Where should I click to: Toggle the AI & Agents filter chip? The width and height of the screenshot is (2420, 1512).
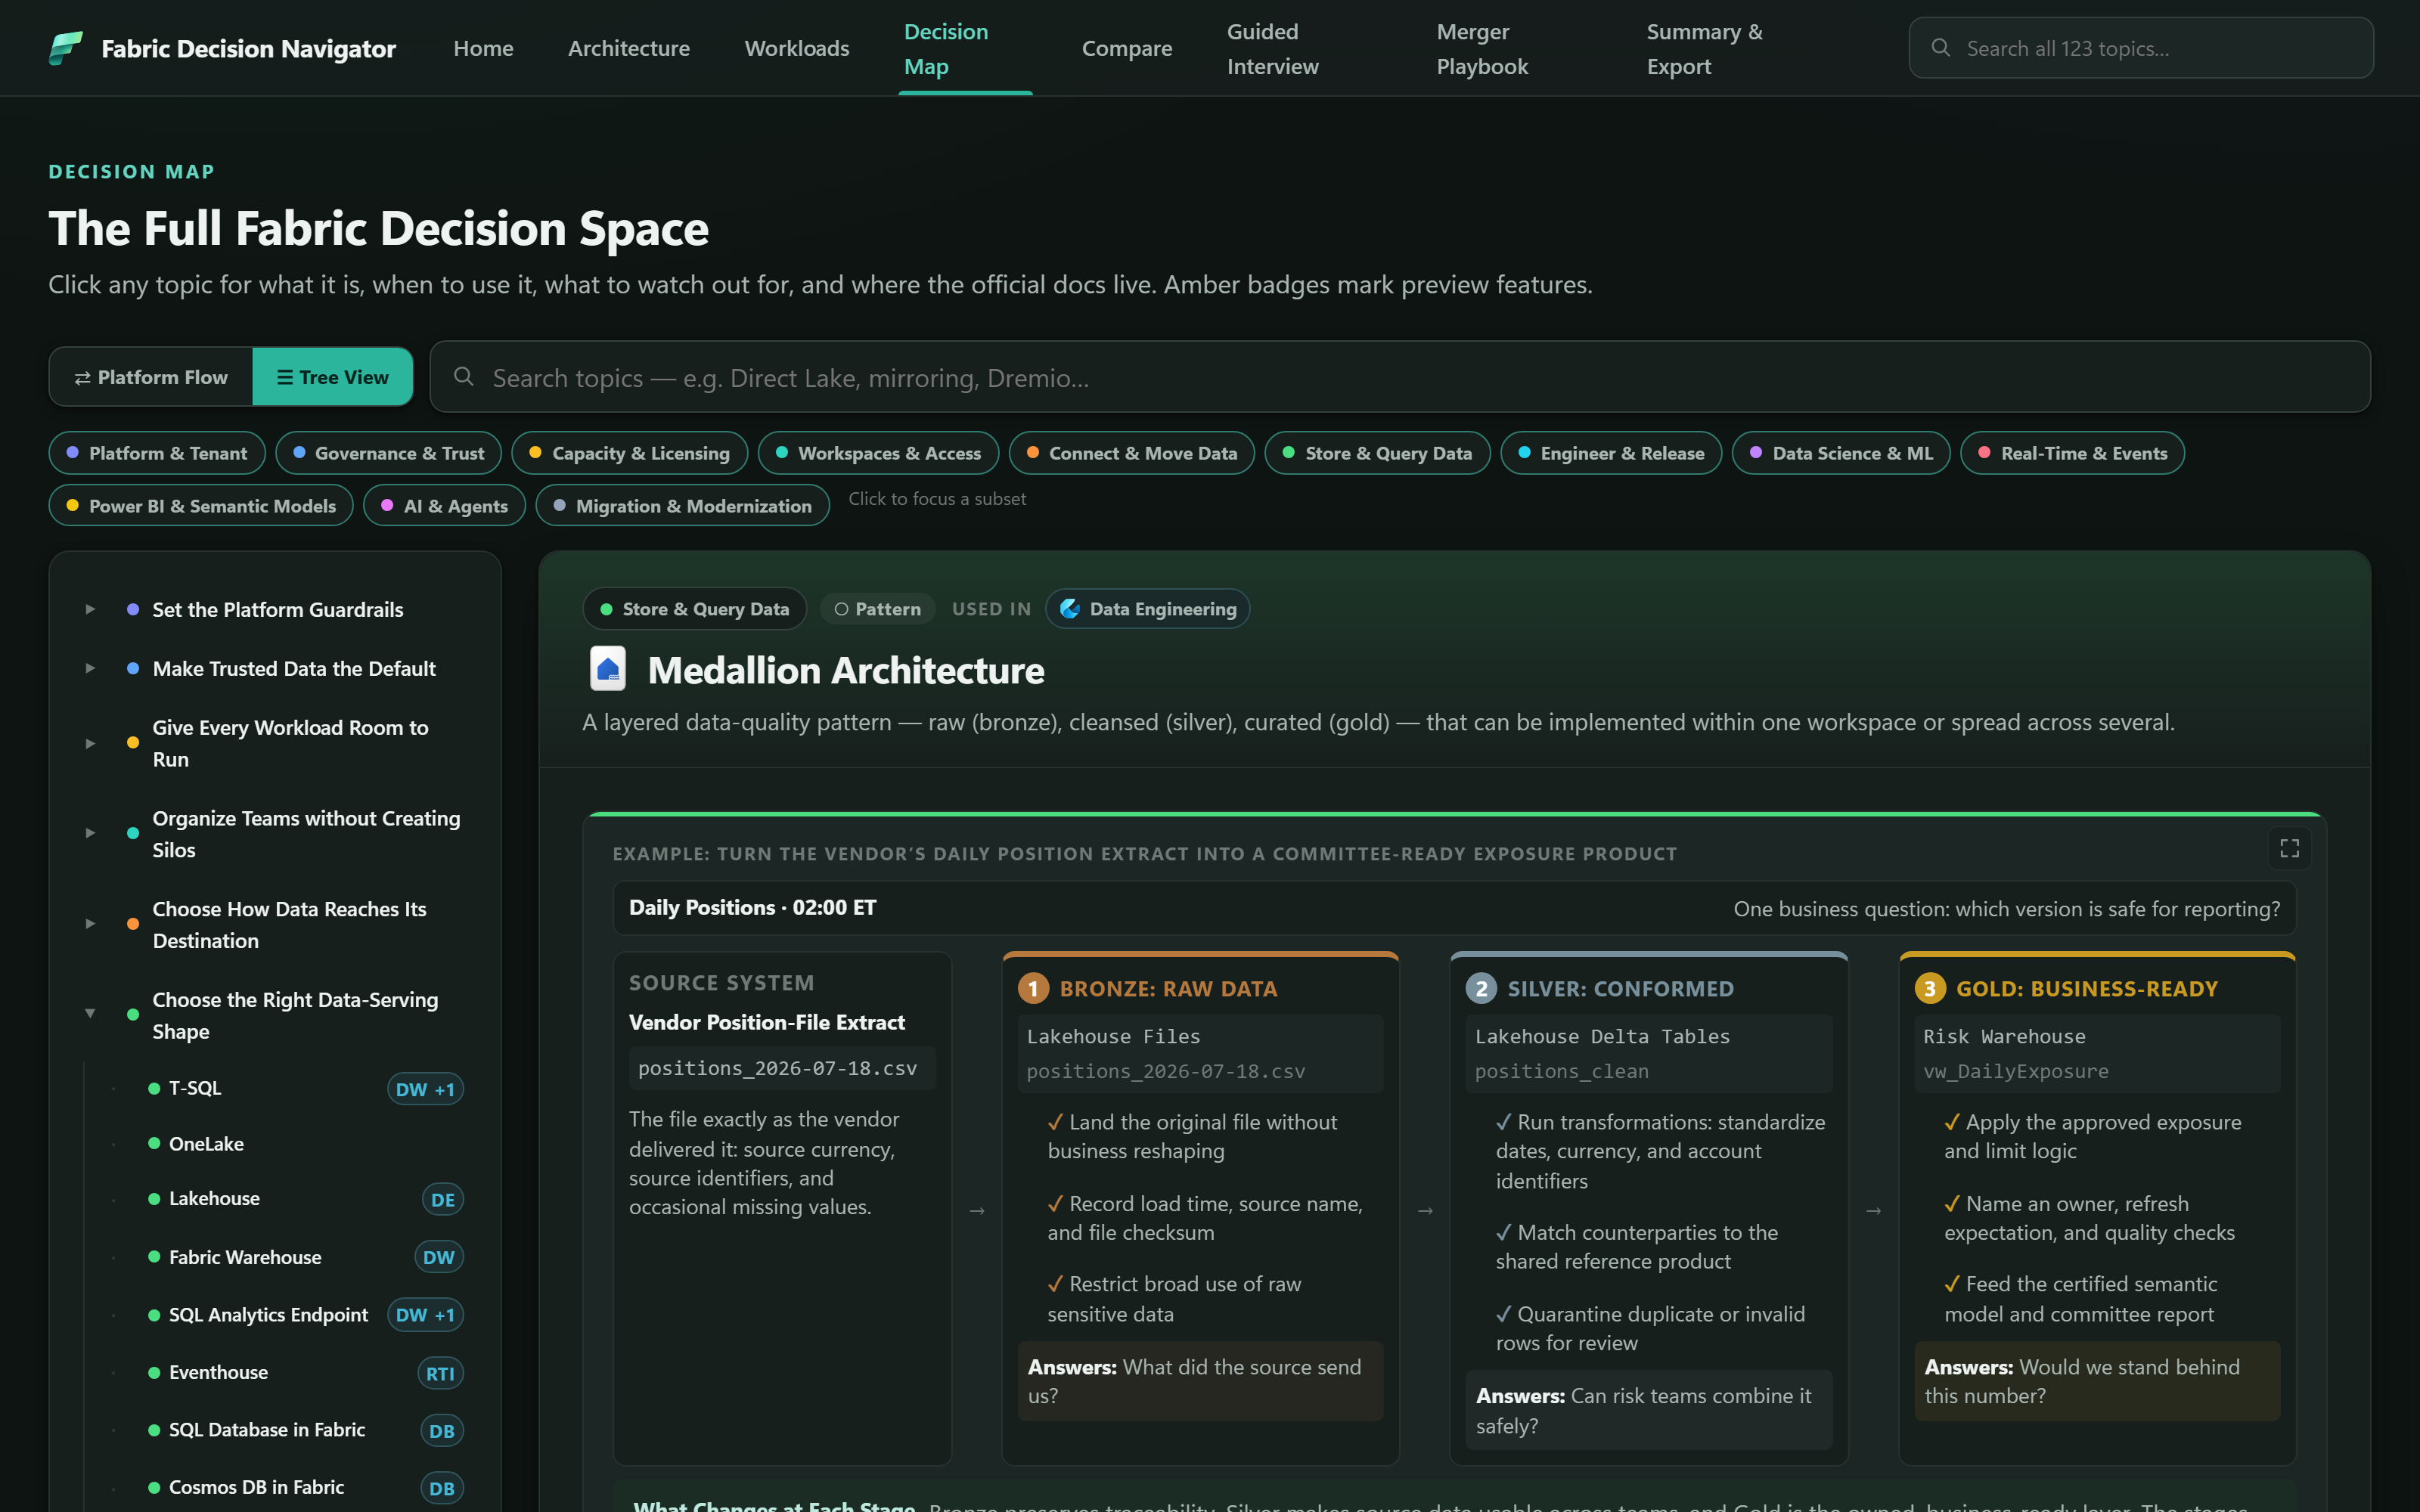(445, 505)
